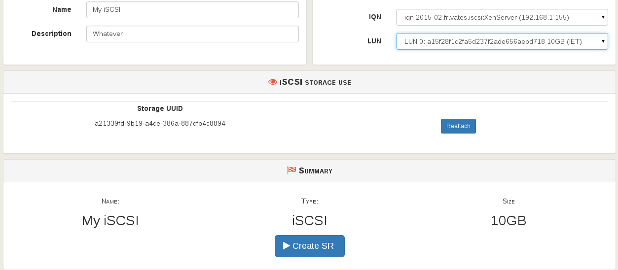Viewport: 618px width, 270px height.
Task: Focus the Name field containing My iSCSI
Action: click(192, 10)
